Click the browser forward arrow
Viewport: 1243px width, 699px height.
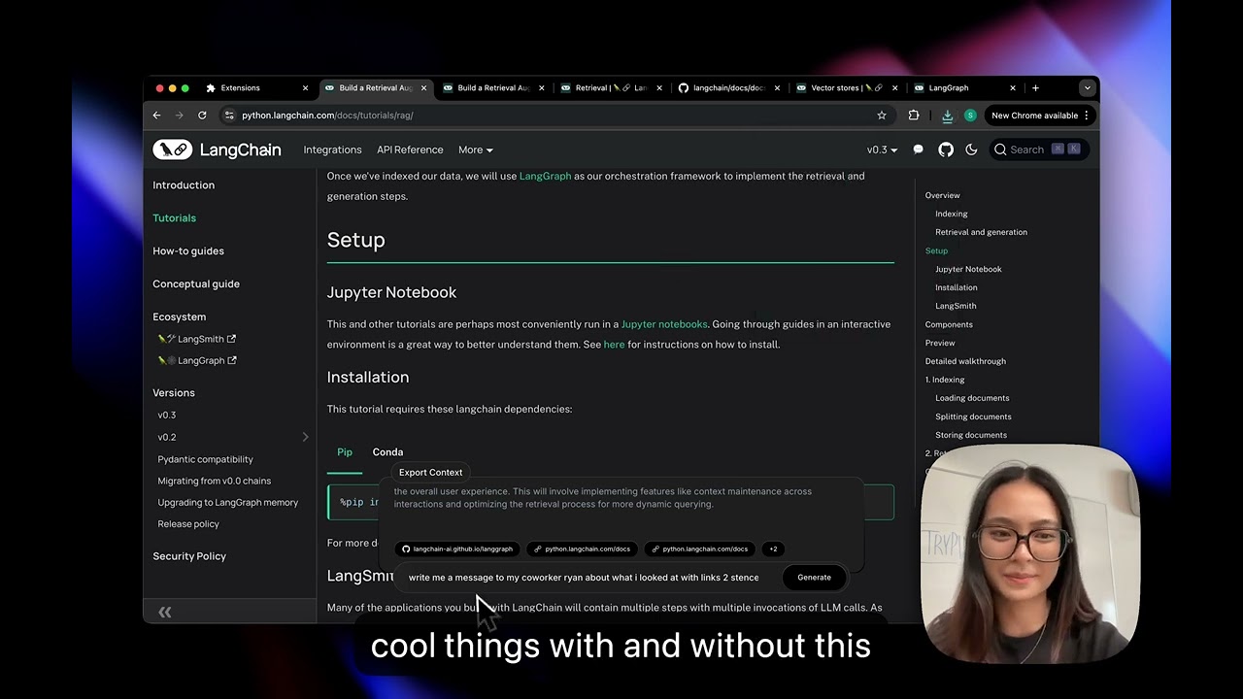coord(179,115)
